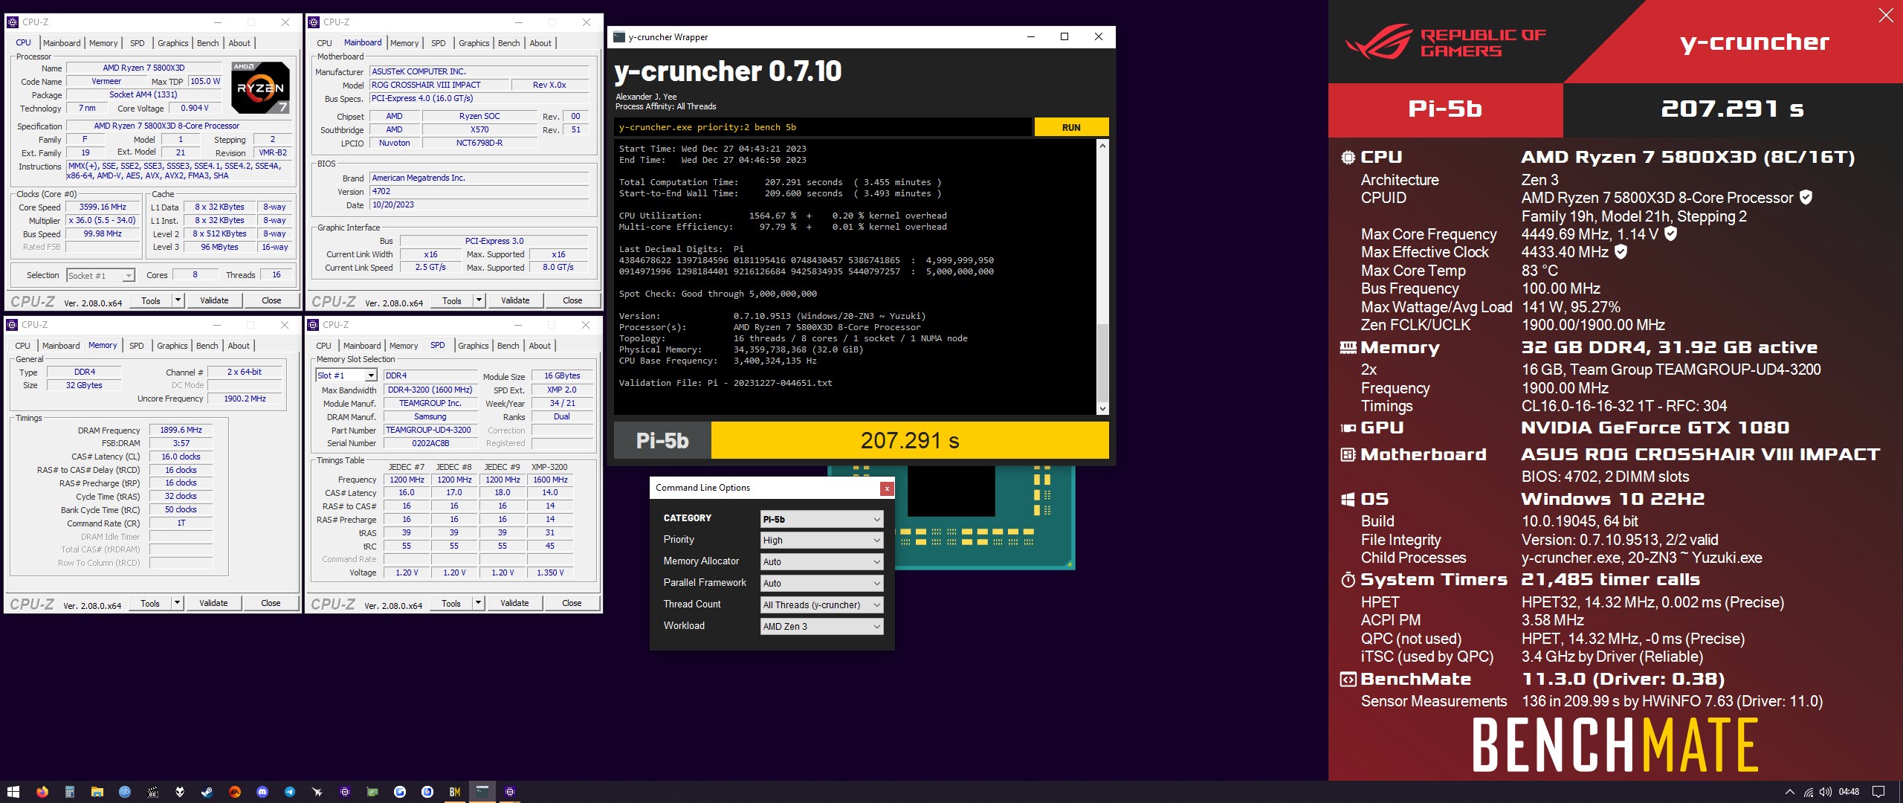The image size is (1903, 803).
Task: Open the BE clapperboard taskbar icon
Action: point(152,792)
